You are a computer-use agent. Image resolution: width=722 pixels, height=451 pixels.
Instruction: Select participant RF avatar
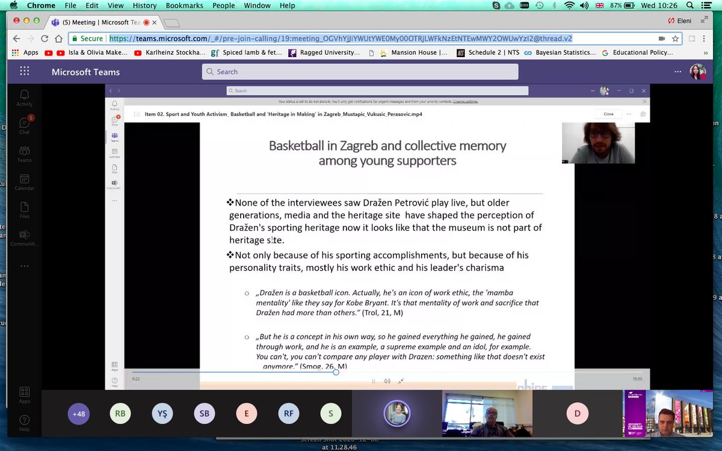point(289,414)
